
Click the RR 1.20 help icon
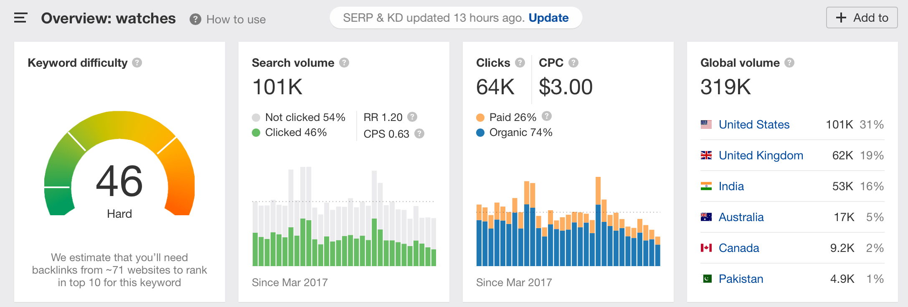click(412, 117)
